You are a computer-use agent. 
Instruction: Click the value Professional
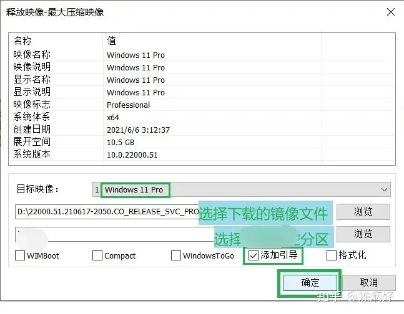point(128,105)
